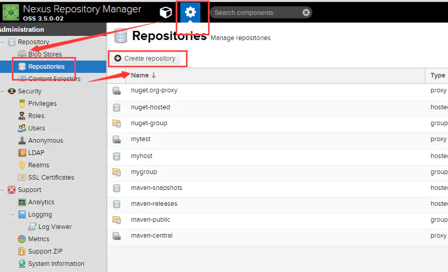Select the maven-central repository row

[x=278, y=237]
